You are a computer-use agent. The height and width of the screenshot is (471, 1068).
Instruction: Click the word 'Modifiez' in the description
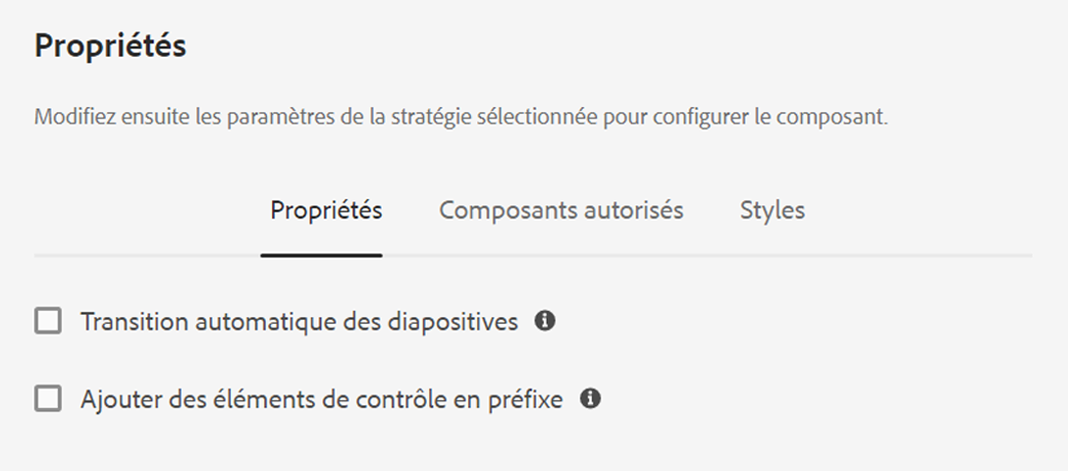pos(75,117)
